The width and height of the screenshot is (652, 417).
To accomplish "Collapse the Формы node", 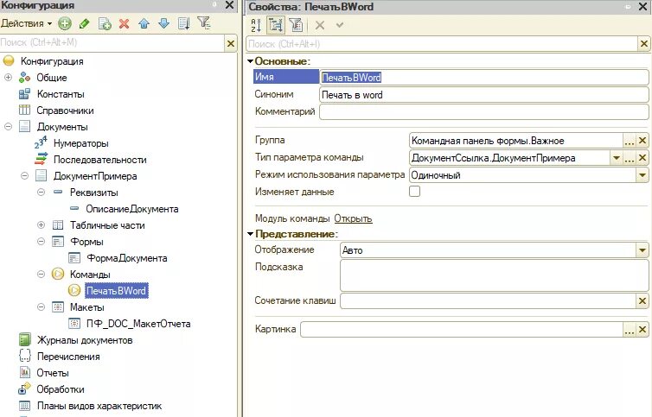I will tap(41, 242).
